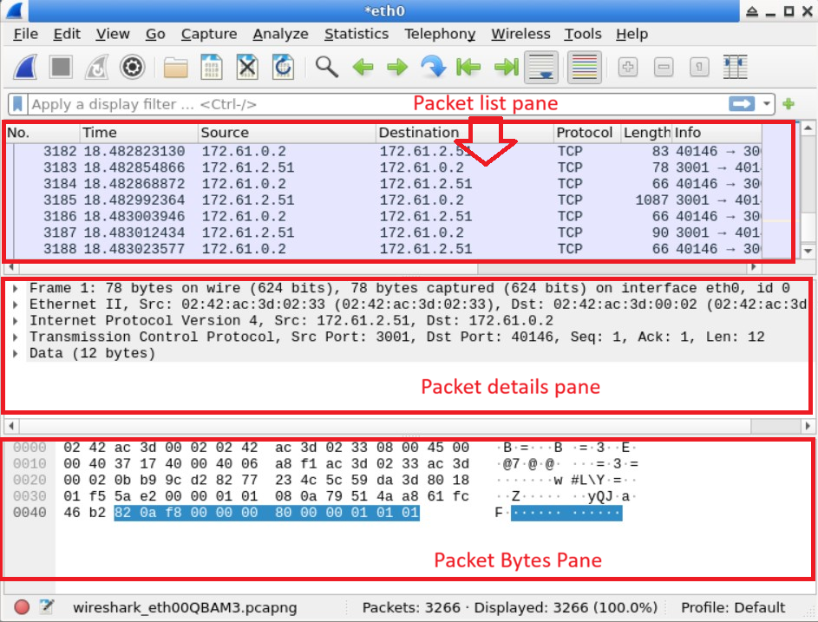This screenshot has width=818, height=622.
Task: Restart the current capture
Action: [x=95, y=67]
